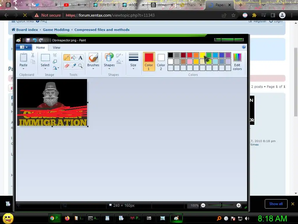Click the browser address bar URL
This screenshot has height=224, width=298.
tap(110, 15)
